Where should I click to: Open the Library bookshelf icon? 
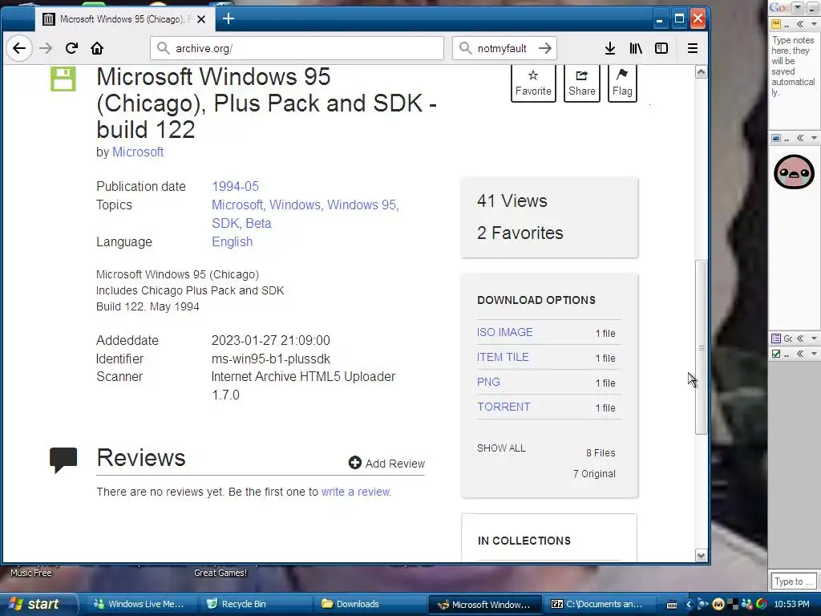636,48
